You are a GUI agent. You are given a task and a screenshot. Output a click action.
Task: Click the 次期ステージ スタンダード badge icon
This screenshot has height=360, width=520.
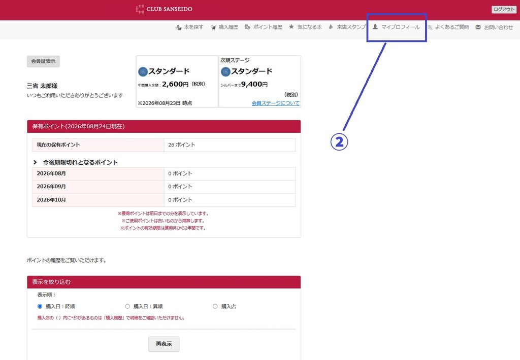tap(225, 71)
